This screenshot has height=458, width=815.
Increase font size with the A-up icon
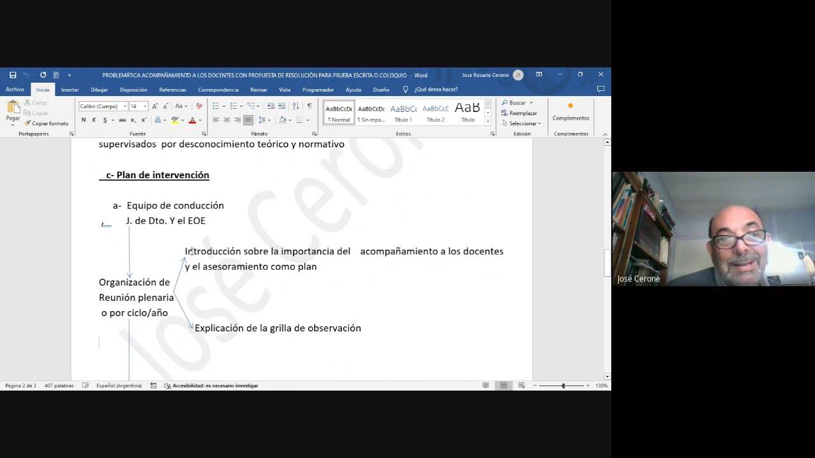(155, 106)
